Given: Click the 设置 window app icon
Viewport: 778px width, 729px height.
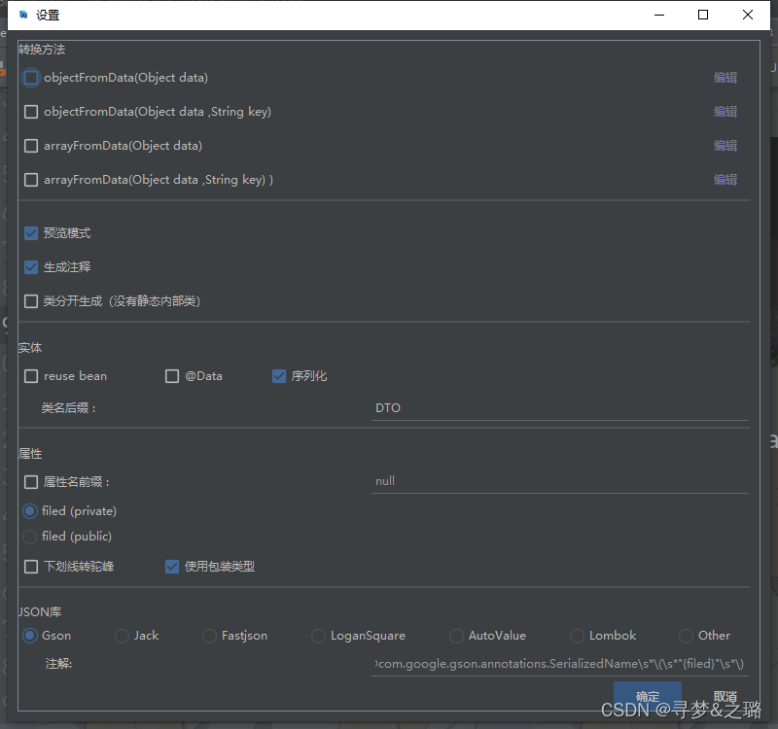Looking at the screenshot, I should (22, 15).
